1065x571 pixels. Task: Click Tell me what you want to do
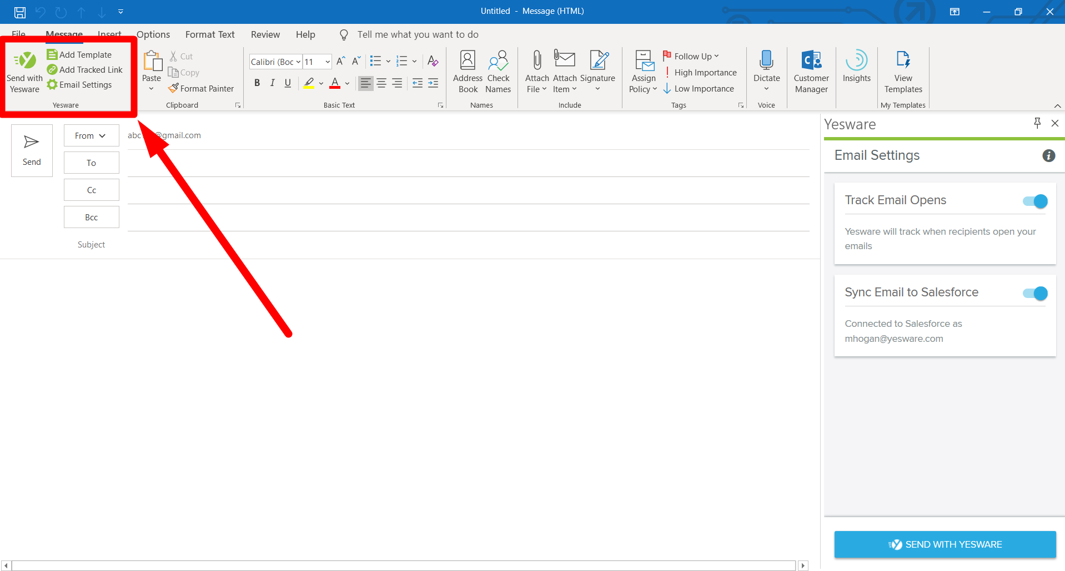click(418, 34)
